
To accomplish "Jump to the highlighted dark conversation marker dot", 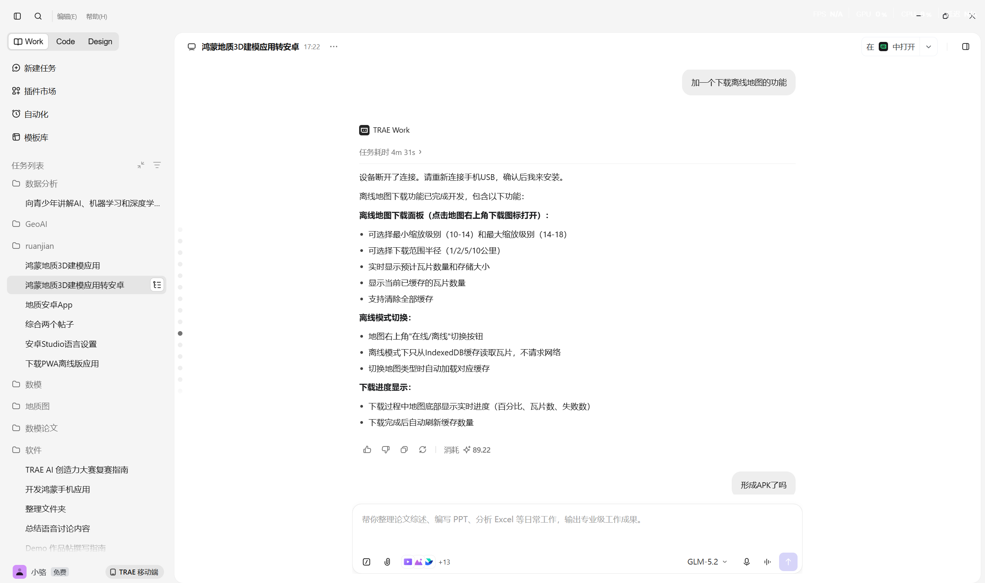I will coord(180,333).
